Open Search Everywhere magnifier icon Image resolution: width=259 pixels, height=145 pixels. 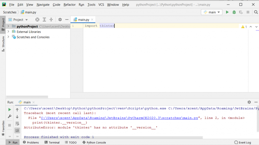256,12
